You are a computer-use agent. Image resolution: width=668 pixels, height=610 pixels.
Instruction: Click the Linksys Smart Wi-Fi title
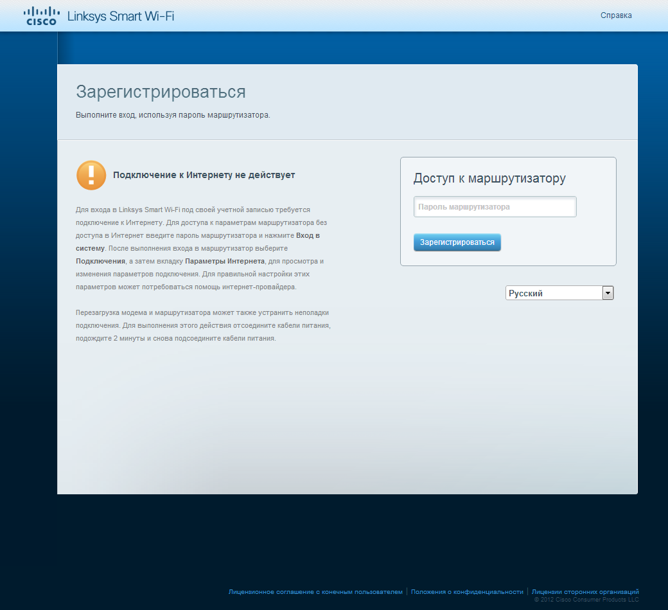121,16
